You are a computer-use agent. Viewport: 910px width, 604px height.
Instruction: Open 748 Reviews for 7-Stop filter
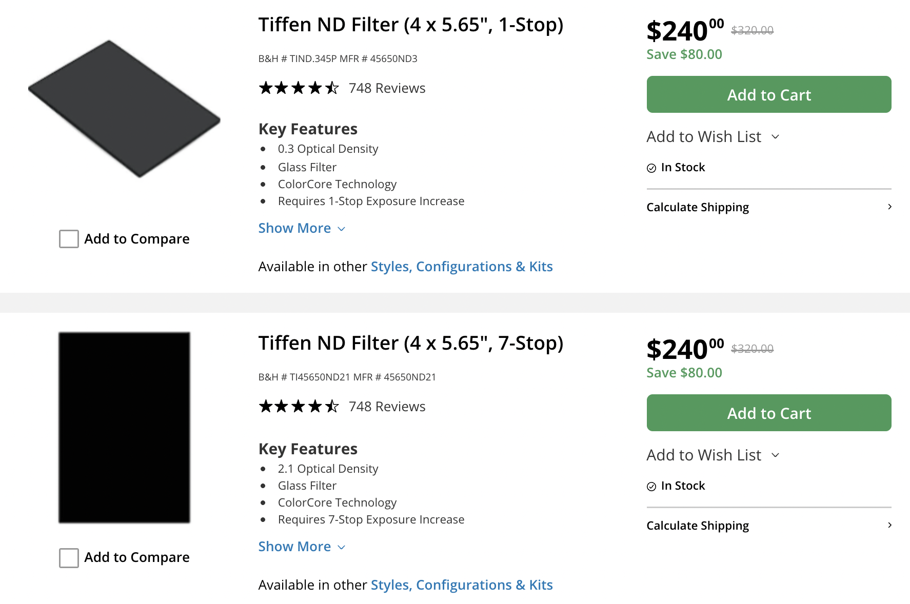(387, 407)
